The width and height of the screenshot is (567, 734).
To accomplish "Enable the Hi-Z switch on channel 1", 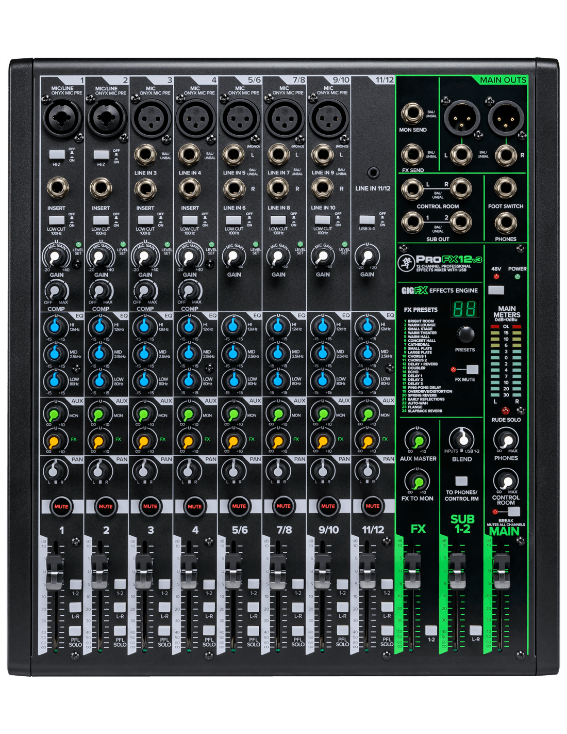I will coord(56,154).
